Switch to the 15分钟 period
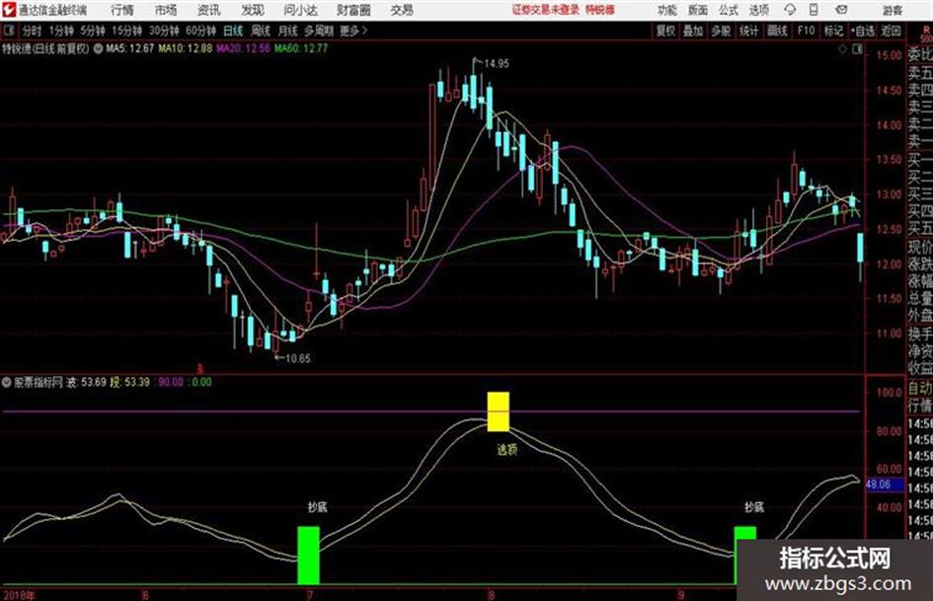933x601 pixels. 126,31
